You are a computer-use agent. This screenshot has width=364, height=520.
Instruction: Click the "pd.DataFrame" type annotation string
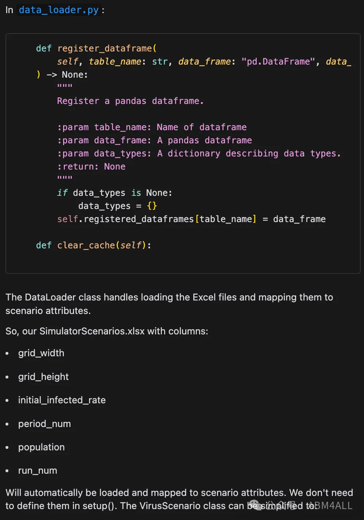pos(278,61)
